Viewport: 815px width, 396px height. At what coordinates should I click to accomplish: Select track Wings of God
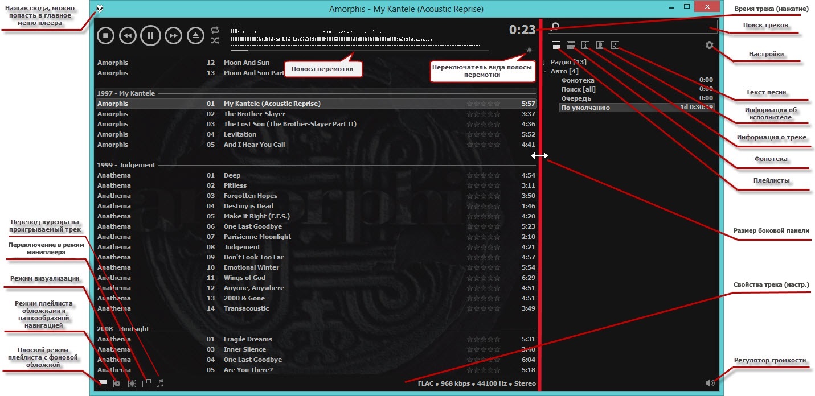(316, 278)
